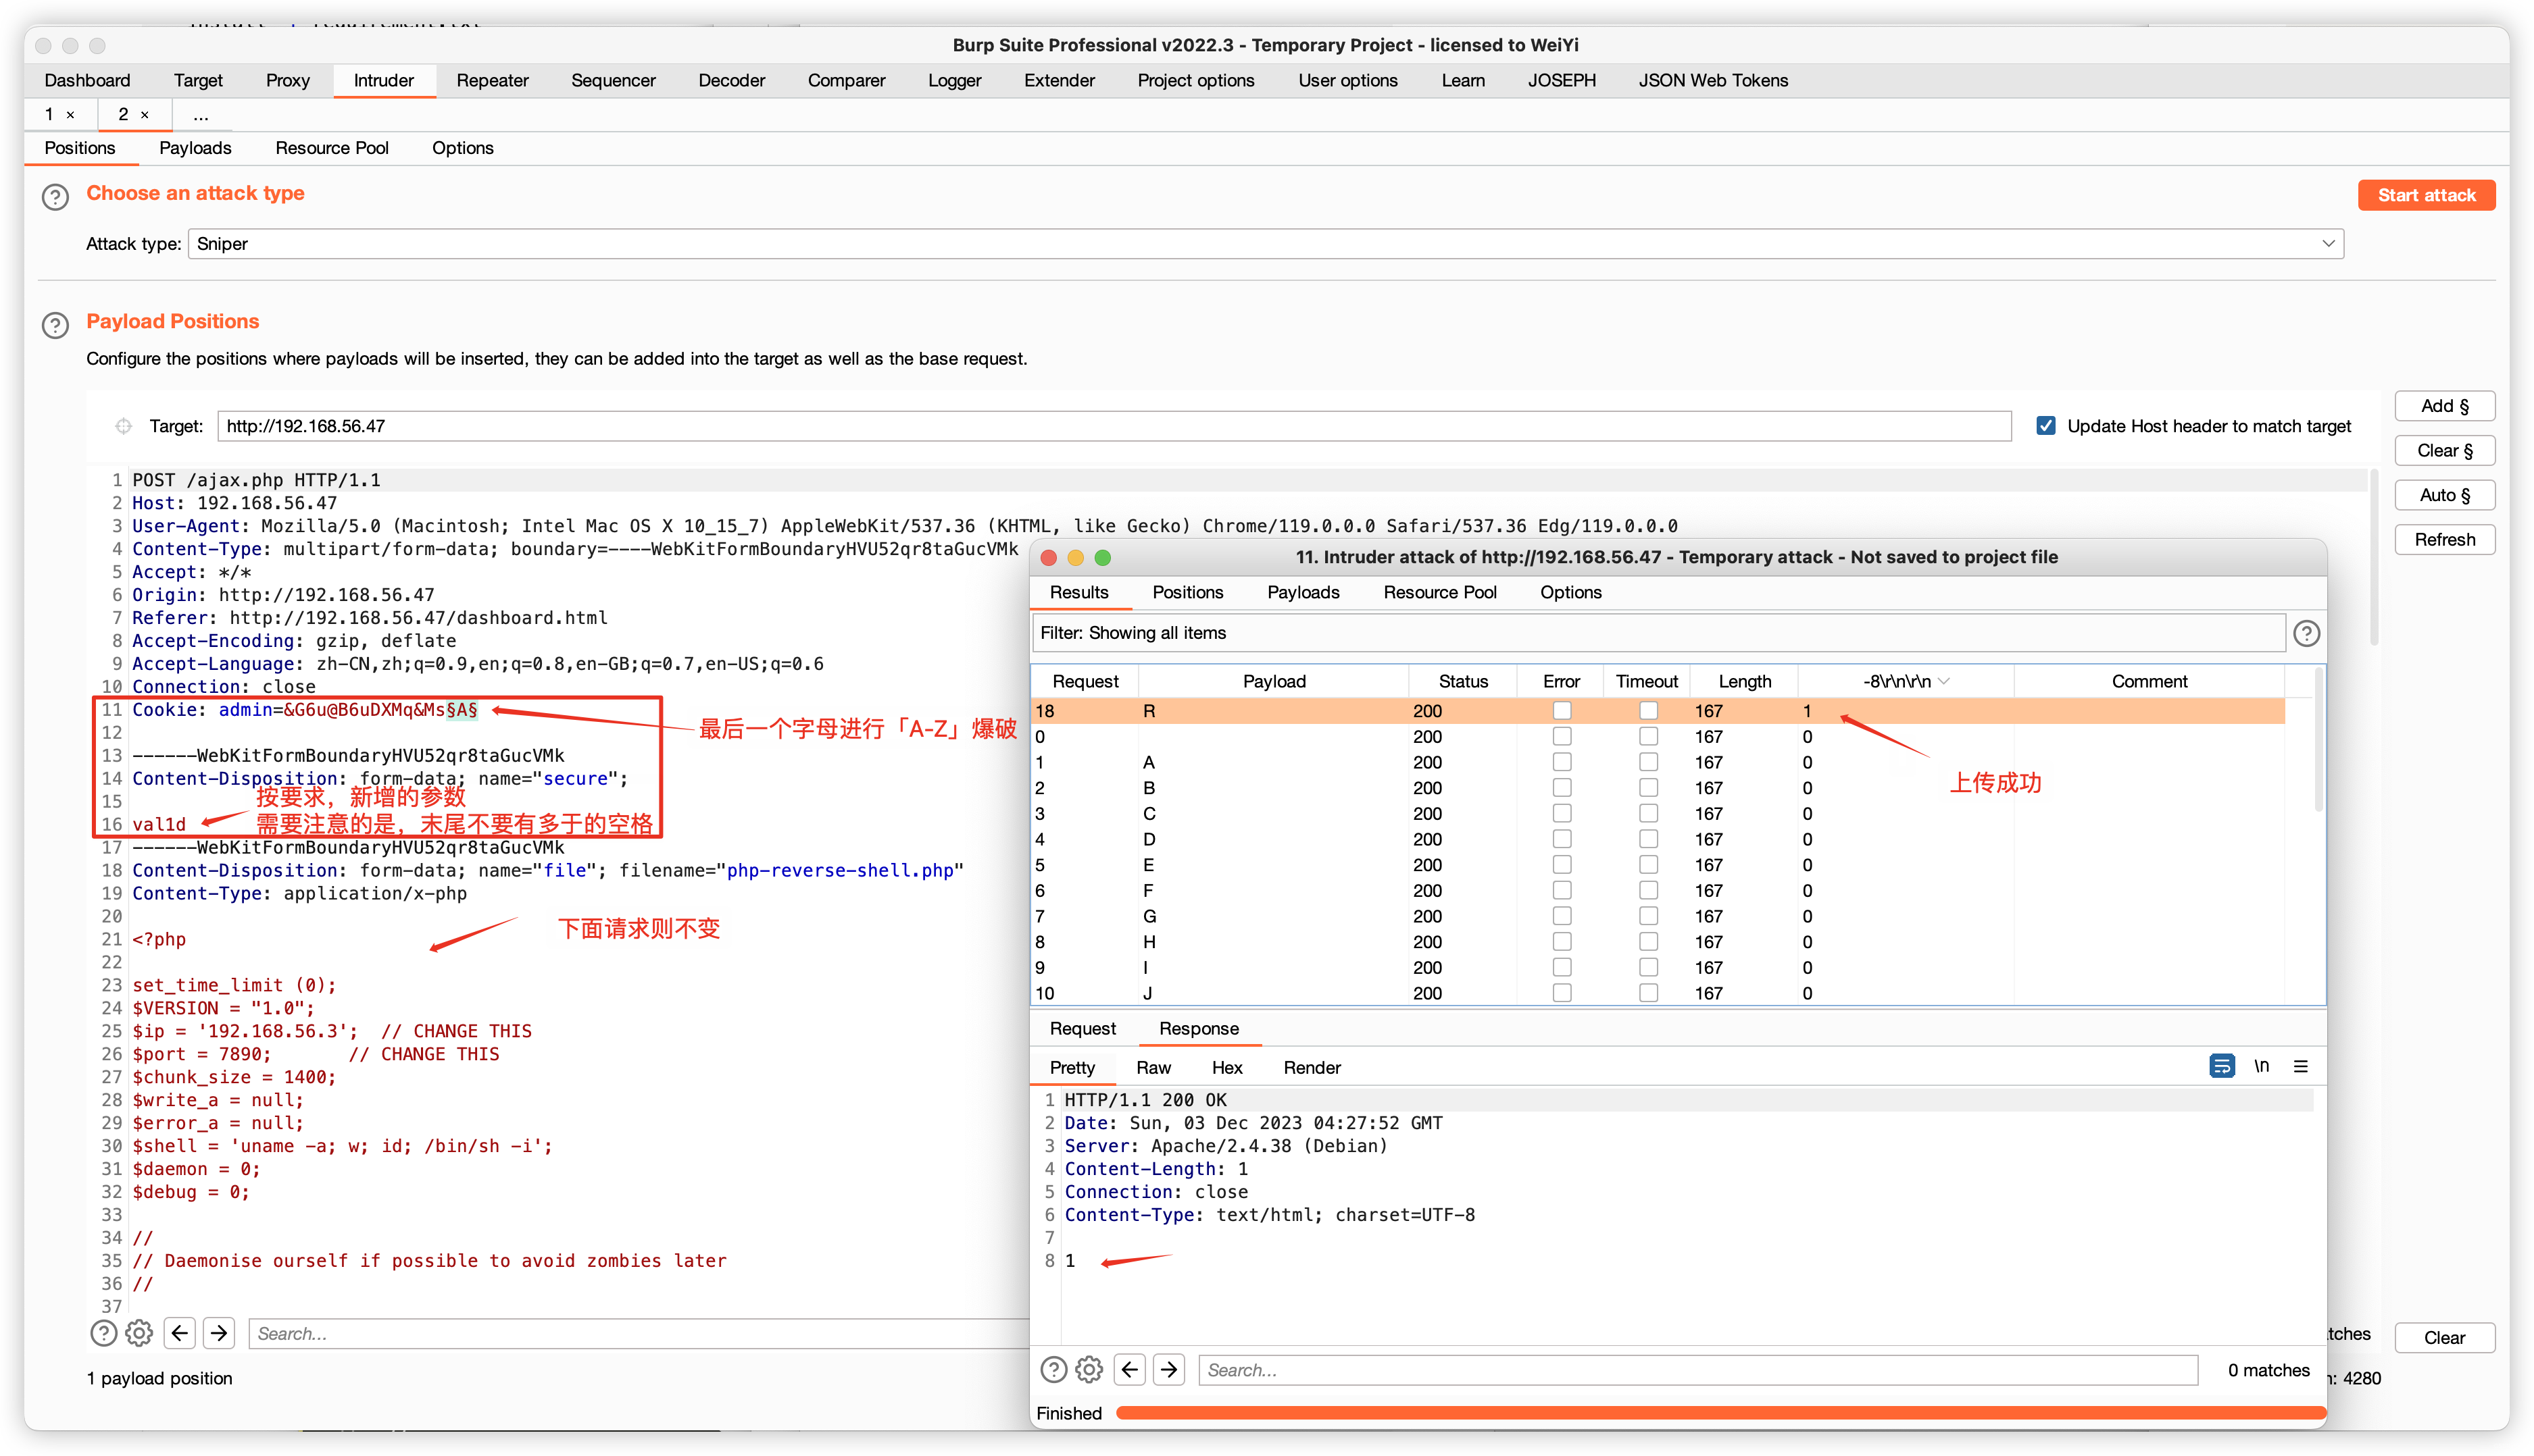
Task: Go to previous search match in main editor
Action: [x=180, y=1333]
